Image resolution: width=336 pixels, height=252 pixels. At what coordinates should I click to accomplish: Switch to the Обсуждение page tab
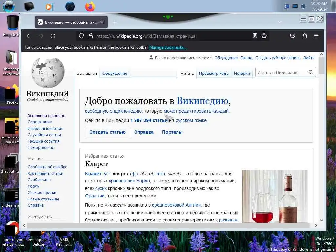115,73
